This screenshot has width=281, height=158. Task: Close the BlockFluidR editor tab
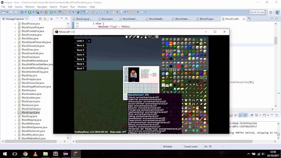pos(244,19)
